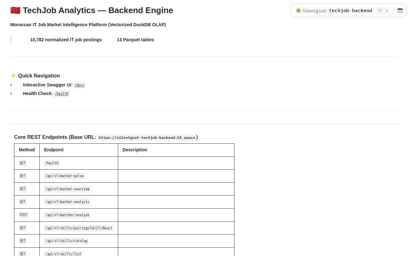Click the /api/v1/market-pulse endpoint cell
Screen dimensions: 410x256
79,176
